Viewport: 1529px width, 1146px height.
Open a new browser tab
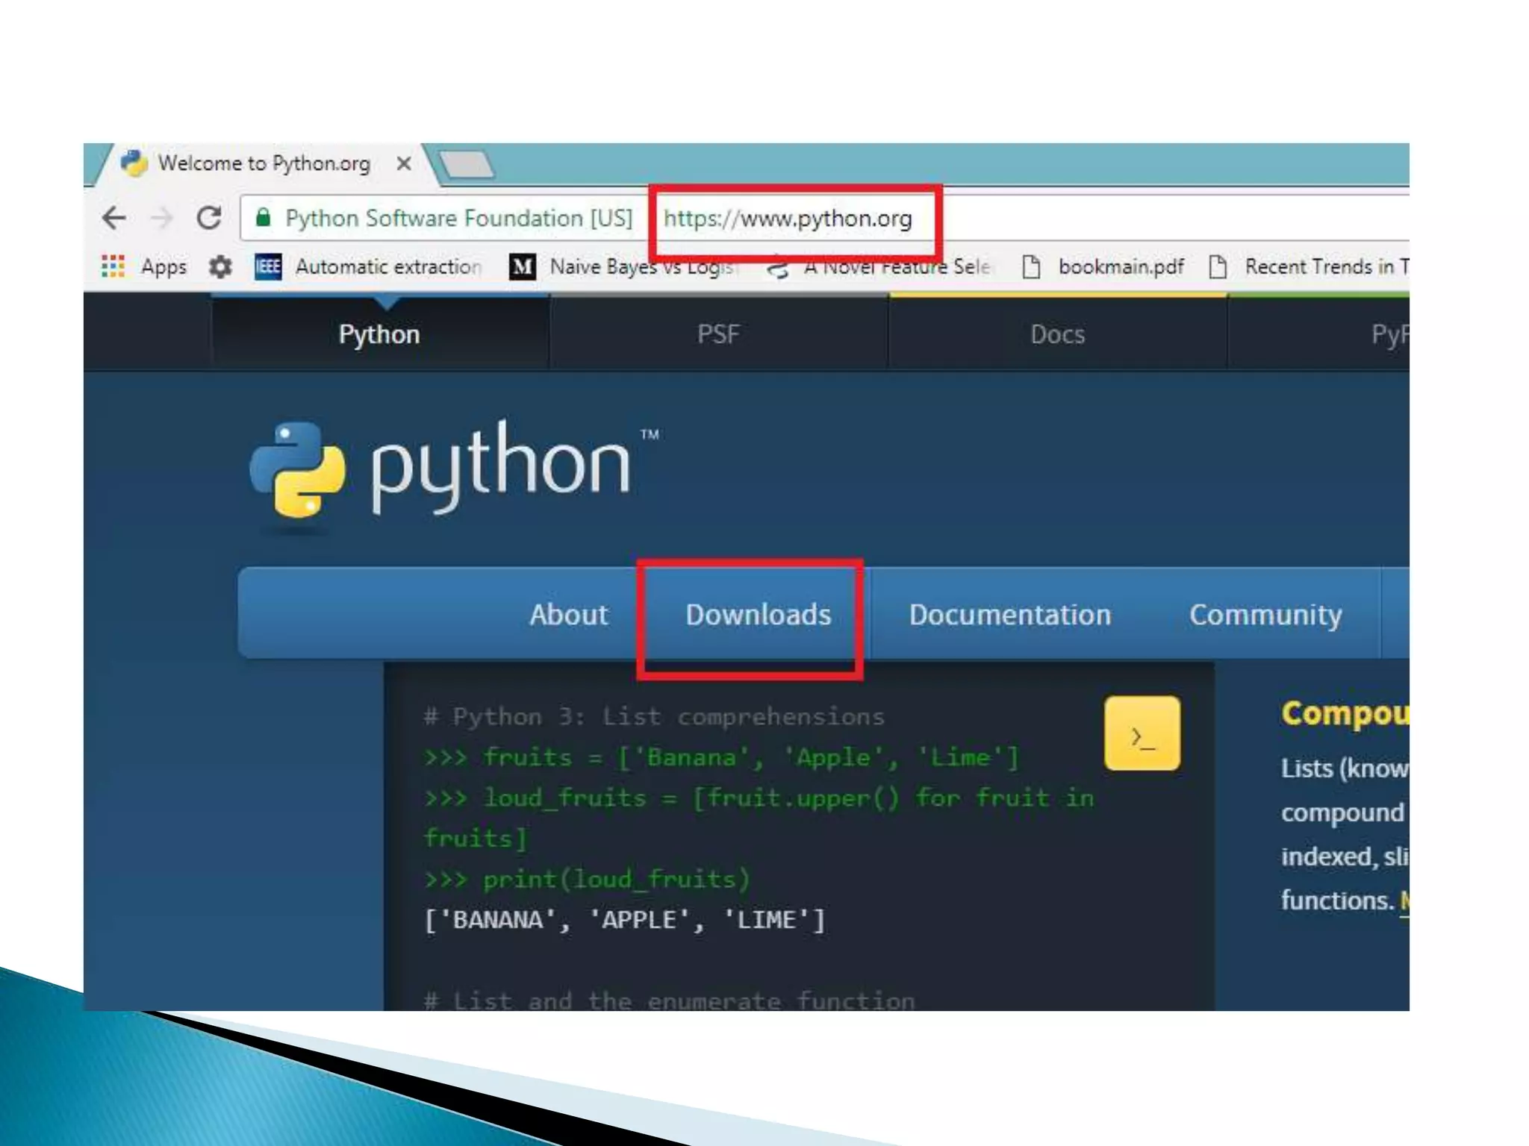click(466, 164)
